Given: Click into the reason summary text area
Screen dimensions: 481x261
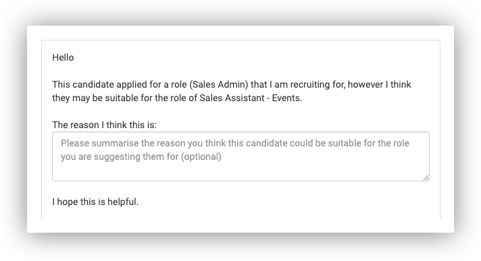Looking at the screenshot, I should pyautogui.click(x=240, y=156).
